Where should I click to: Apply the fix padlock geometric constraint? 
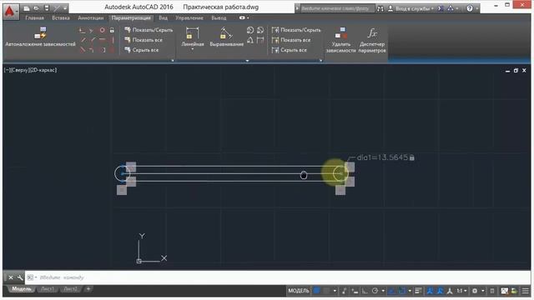pyautogui.click(x=112, y=30)
